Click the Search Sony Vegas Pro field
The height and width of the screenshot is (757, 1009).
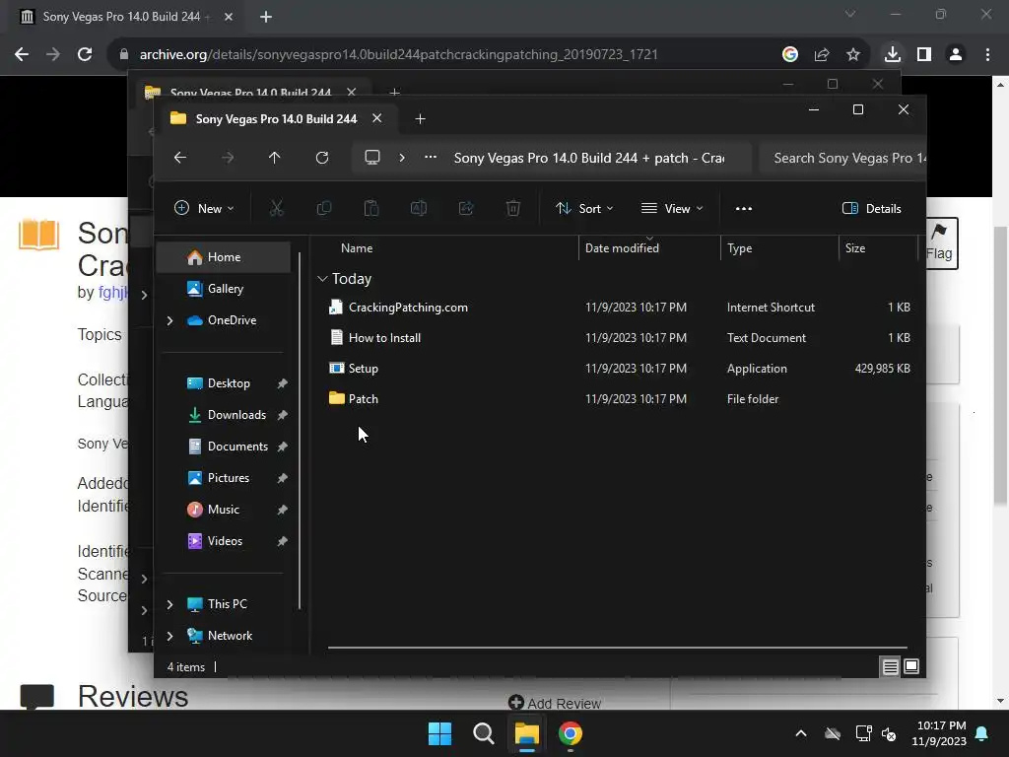pos(843,158)
